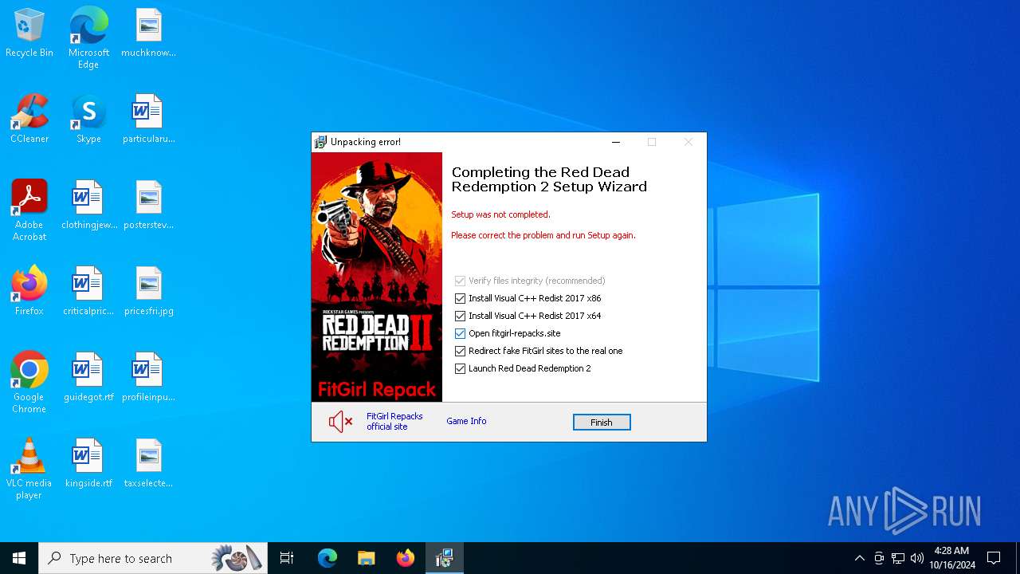The image size is (1020, 574).
Task: Uncheck Open fitgirl-repacks.site option
Action: coord(460,333)
